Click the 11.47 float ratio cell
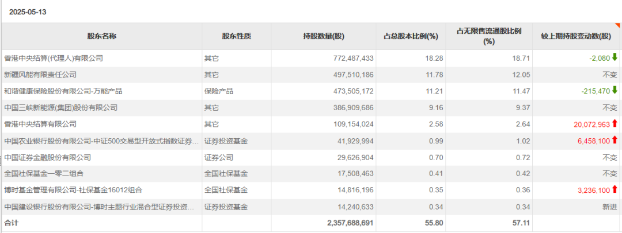The width and height of the screenshot is (622, 233). 522,91
